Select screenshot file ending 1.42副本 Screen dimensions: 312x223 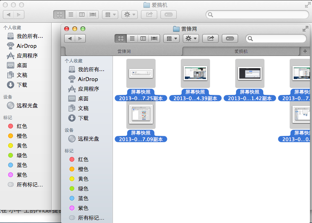[x=250, y=73]
